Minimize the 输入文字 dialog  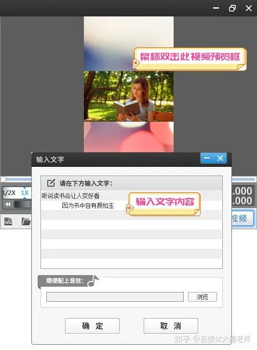click(x=207, y=158)
